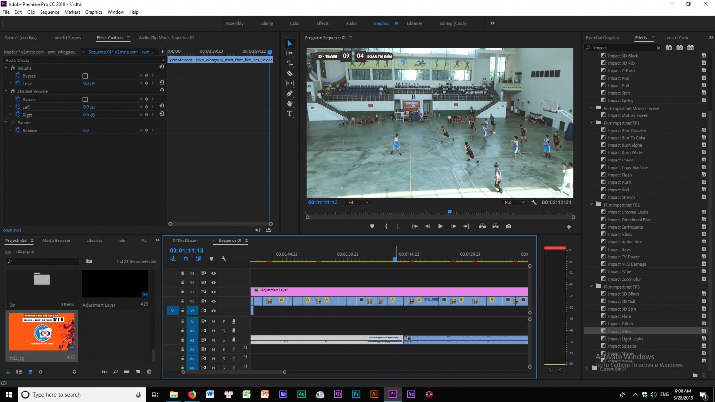
Task: Collapse the FilmImpact.net TP3 folder
Action: pos(592,287)
